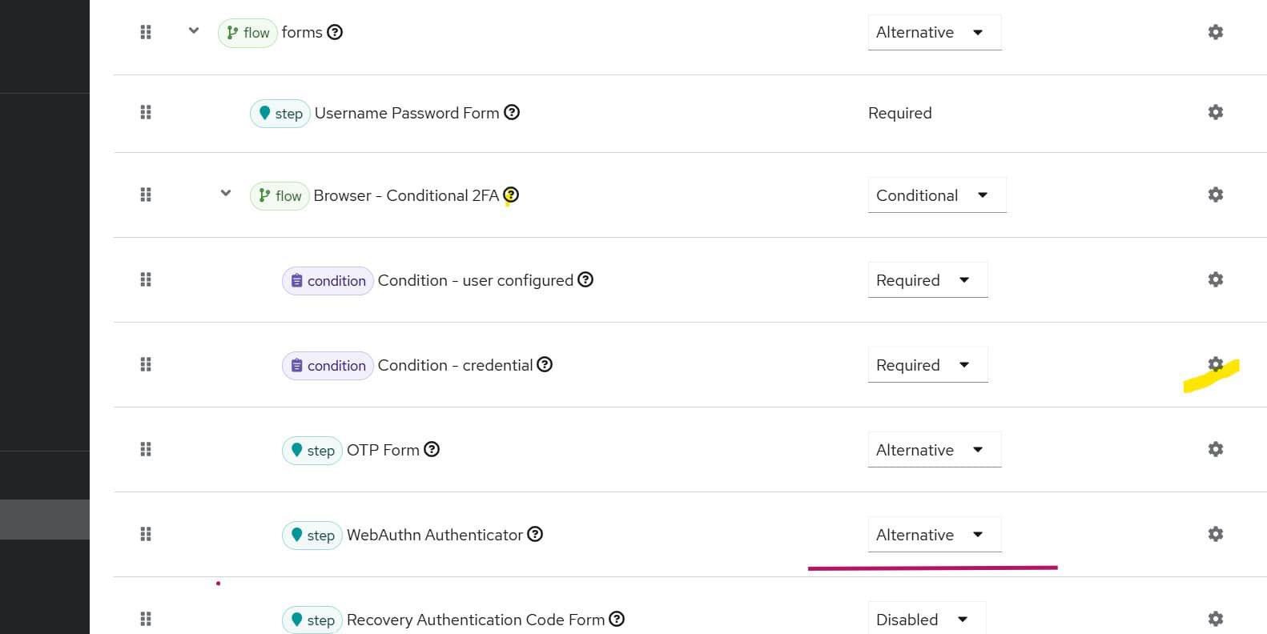
Task: Open Required dropdown for Condition - user configured
Action: tap(927, 279)
